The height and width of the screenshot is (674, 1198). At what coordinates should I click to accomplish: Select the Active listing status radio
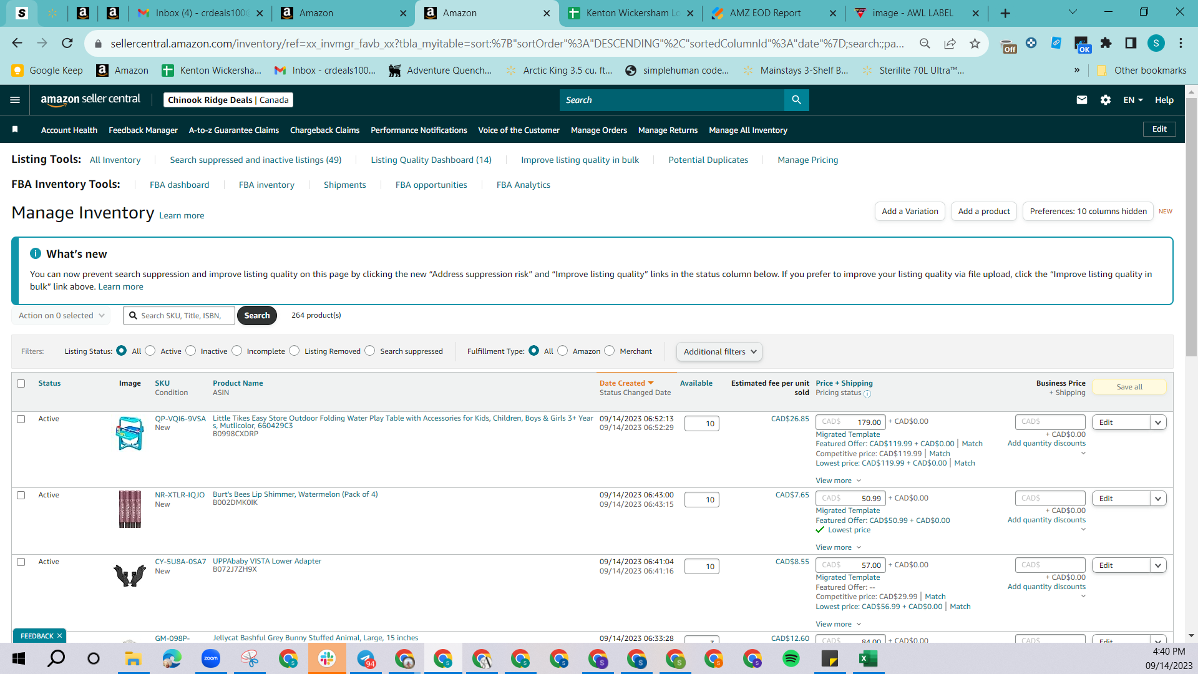[150, 351]
